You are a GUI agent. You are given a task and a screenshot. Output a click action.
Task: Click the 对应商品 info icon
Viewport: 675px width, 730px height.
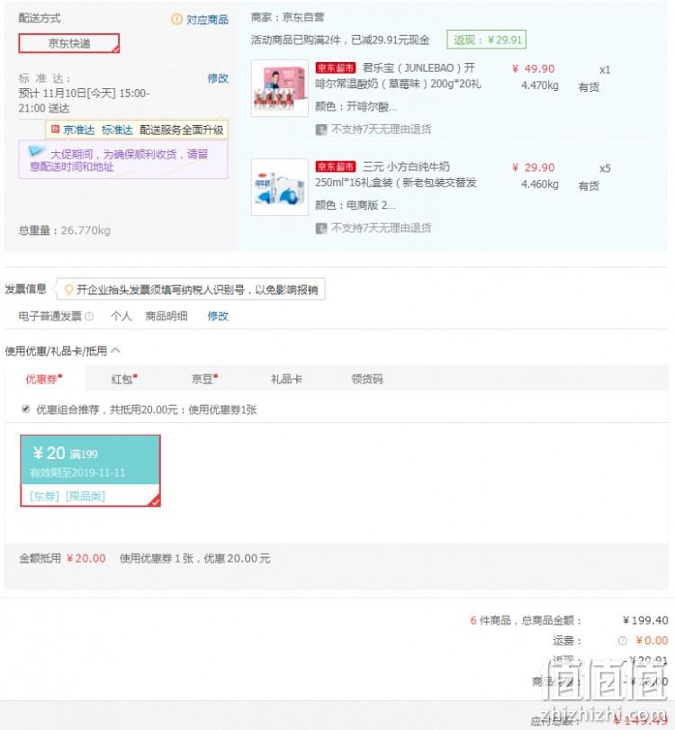coord(176,20)
